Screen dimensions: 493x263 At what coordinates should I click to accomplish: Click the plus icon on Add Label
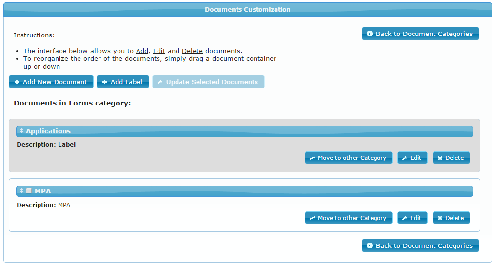pos(104,82)
